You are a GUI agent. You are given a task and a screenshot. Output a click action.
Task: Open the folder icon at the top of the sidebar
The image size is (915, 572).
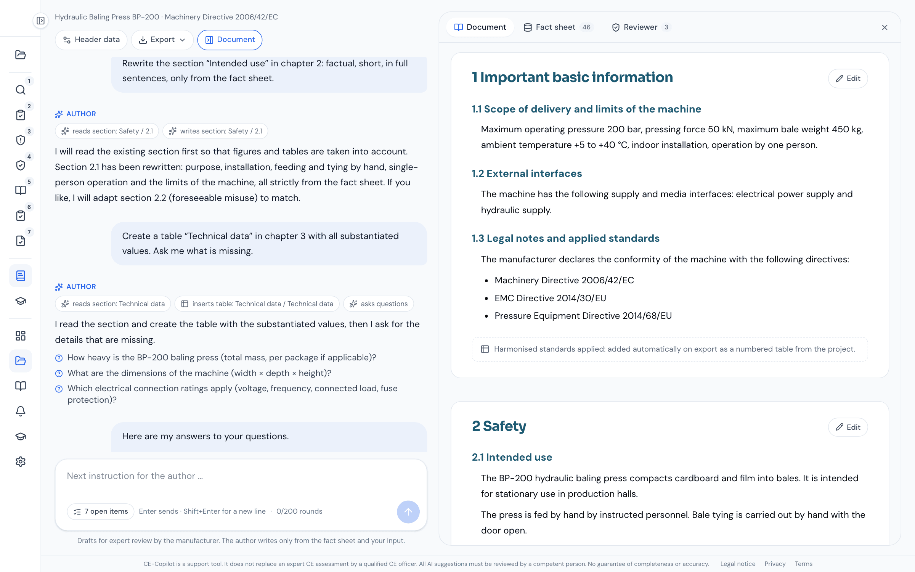(21, 55)
